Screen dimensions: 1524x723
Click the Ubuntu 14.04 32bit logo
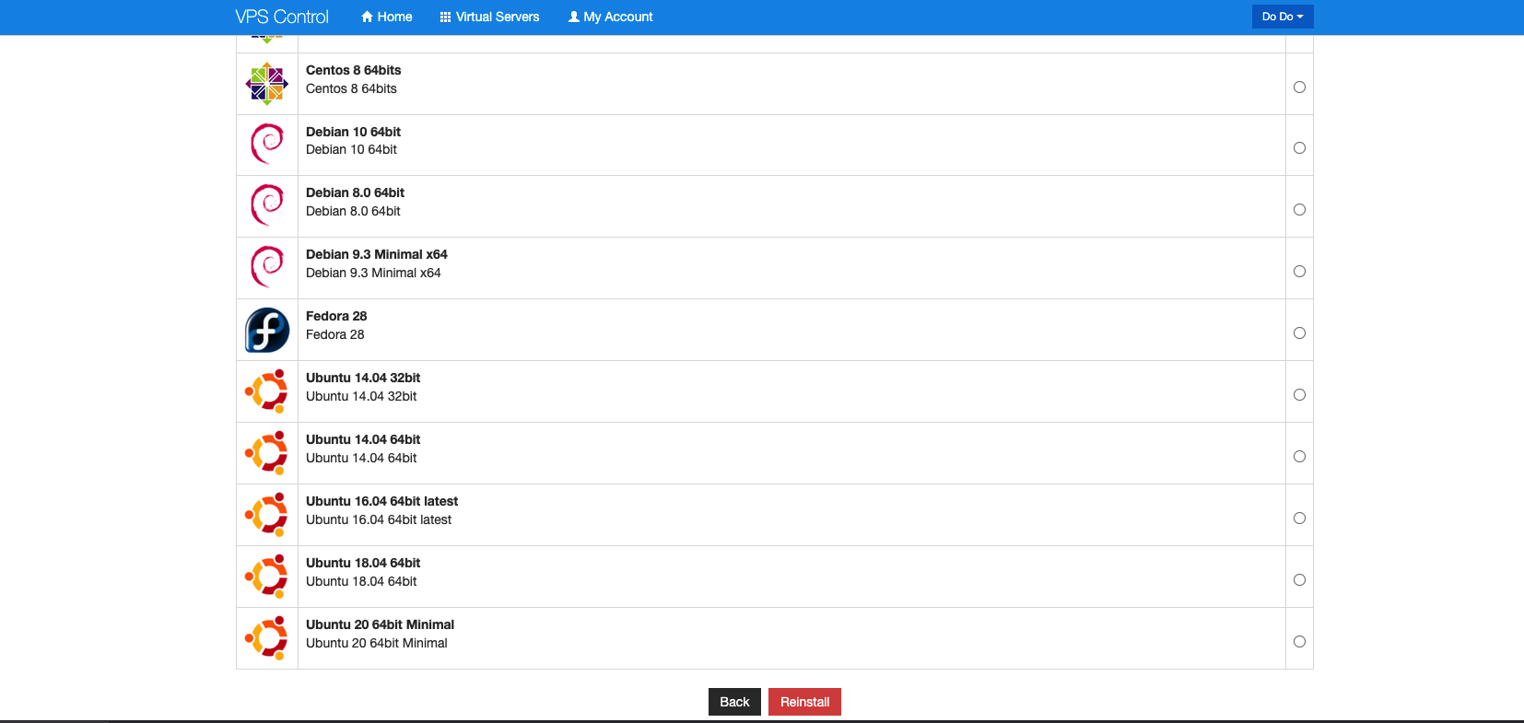click(267, 391)
